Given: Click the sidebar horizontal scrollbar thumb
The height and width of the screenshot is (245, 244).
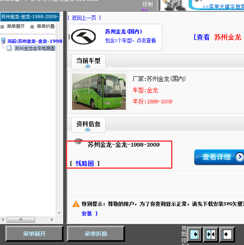Looking at the screenshot, I should 21,220.
